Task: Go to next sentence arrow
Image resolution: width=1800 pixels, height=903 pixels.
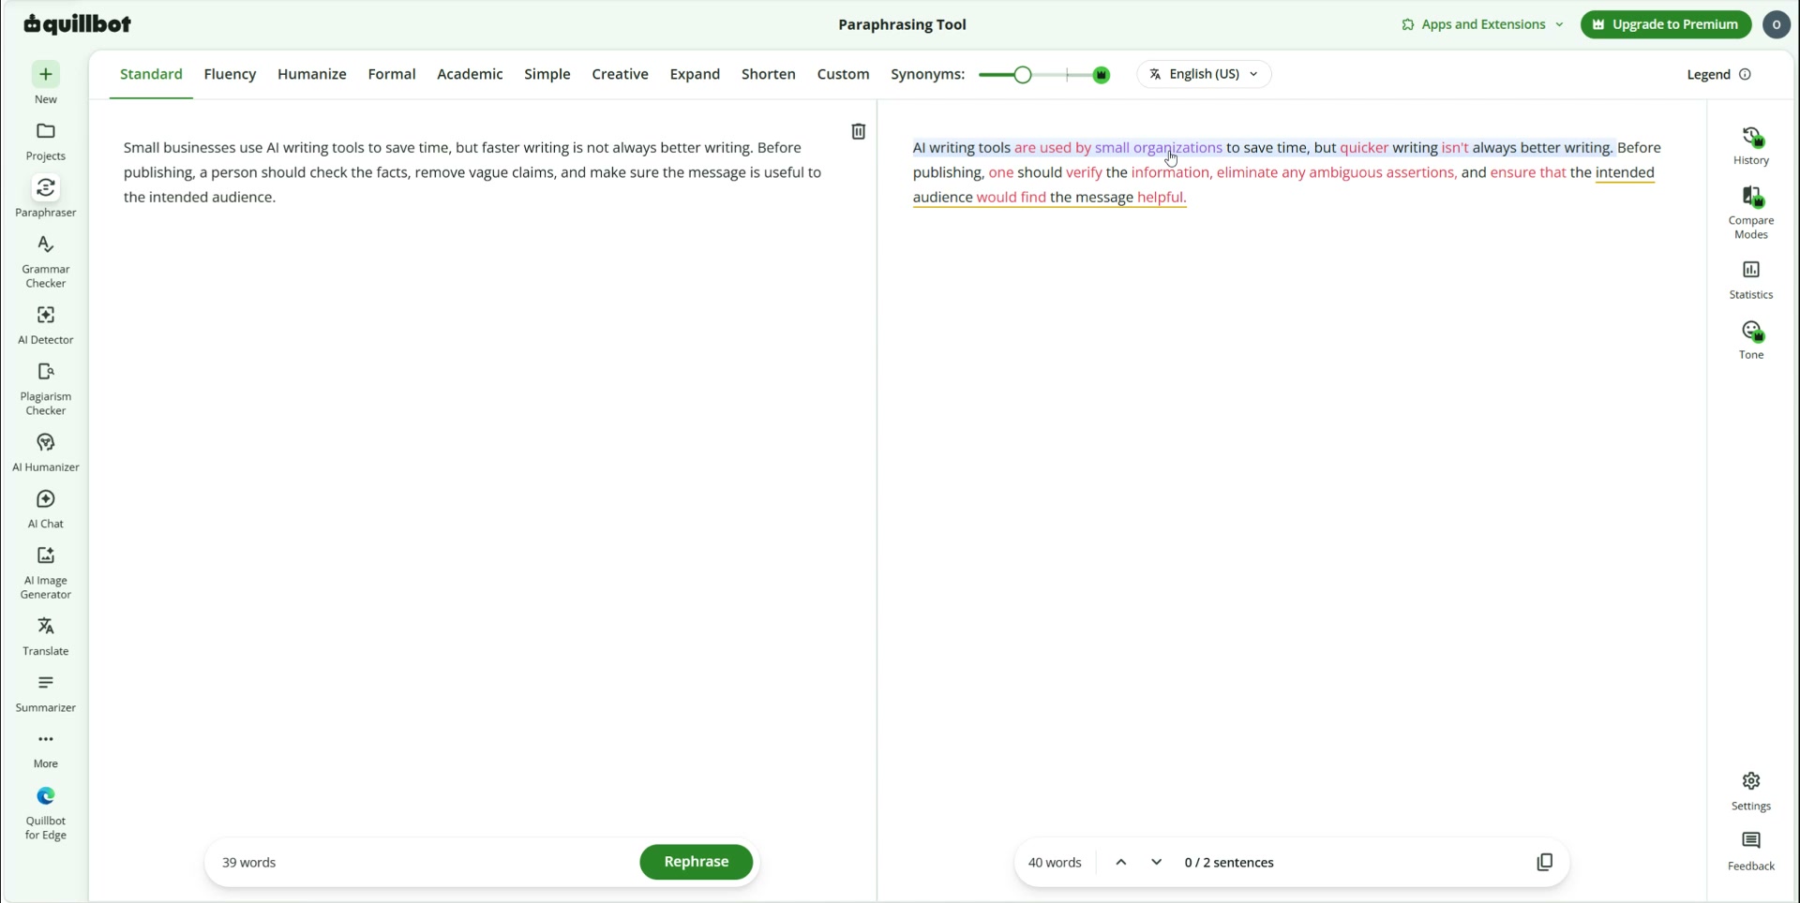Action: point(1156,863)
